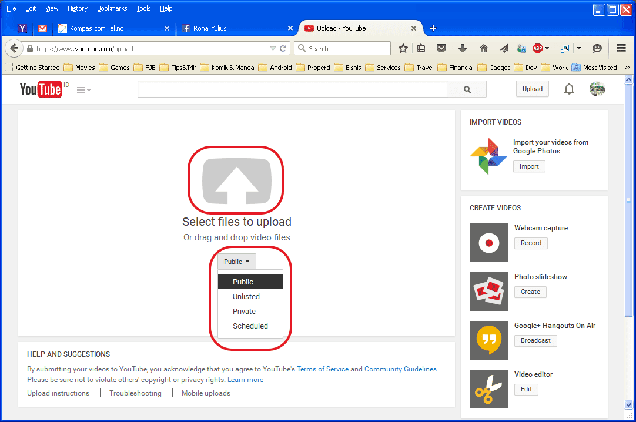Click the chat smiley toolbar icon
Viewport: 636px width, 422px height.
click(x=597, y=49)
